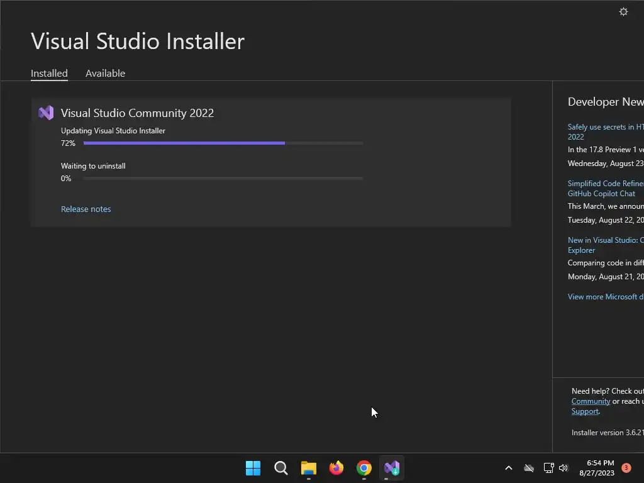This screenshot has width=644, height=483.
Task: Click the 'Installer version 3.6.21' text
Action: tap(608, 433)
